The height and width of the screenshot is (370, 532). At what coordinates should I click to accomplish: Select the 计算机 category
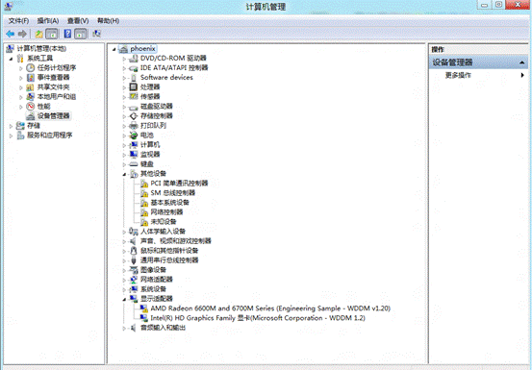click(150, 145)
